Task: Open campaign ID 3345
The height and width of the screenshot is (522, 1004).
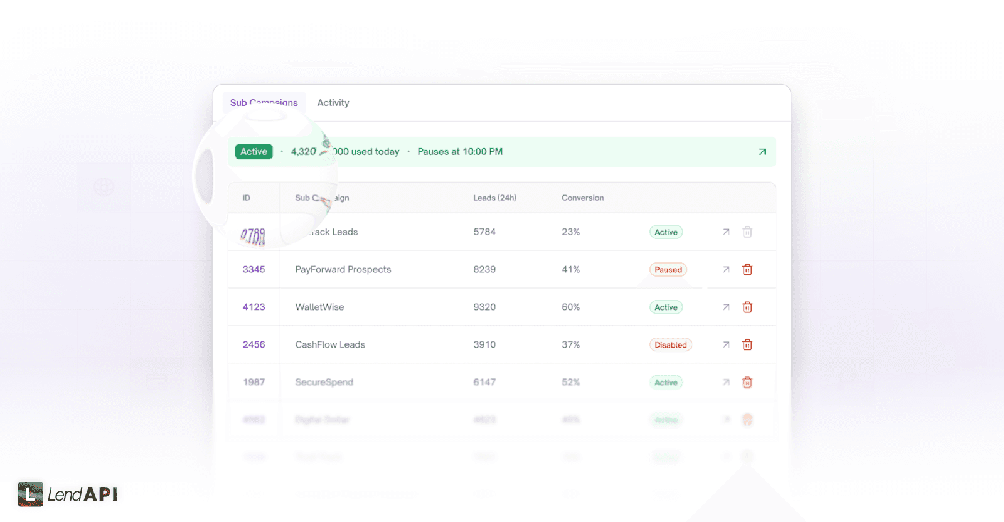Action: pyautogui.click(x=254, y=270)
